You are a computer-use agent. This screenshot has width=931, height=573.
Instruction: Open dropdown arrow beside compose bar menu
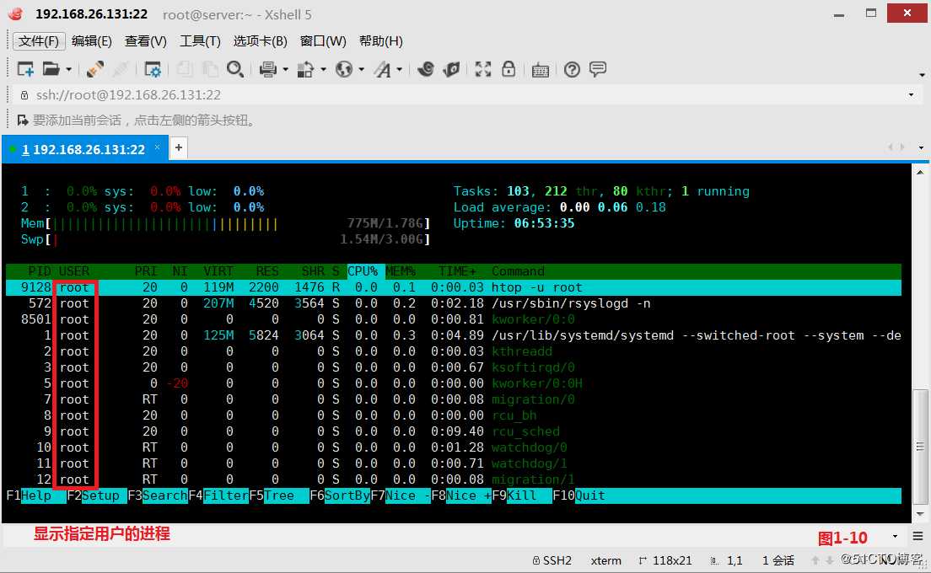click(896, 536)
